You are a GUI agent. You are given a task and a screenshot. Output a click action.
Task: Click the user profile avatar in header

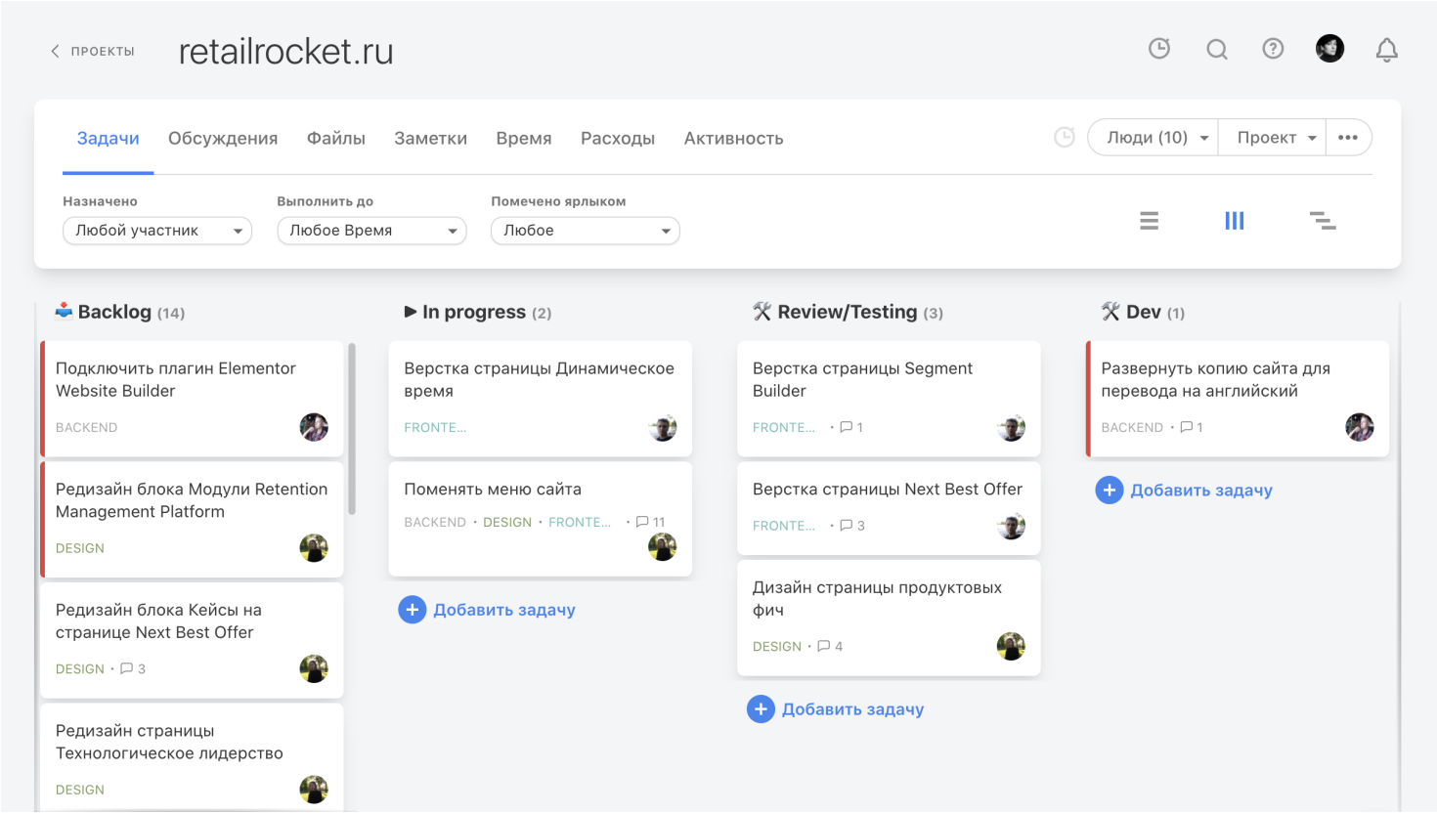coord(1329,49)
